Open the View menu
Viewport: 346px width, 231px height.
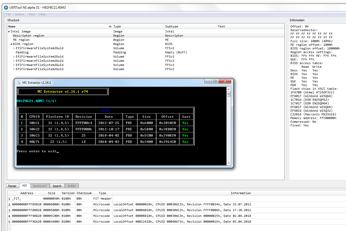31,14
